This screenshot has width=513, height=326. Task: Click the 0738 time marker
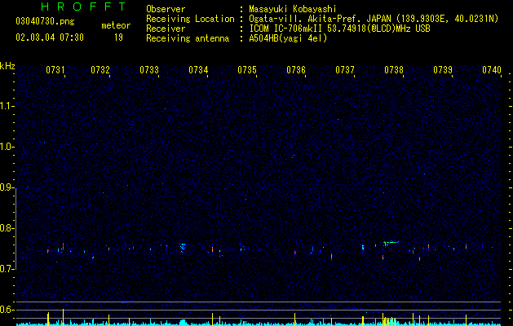(x=394, y=70)
